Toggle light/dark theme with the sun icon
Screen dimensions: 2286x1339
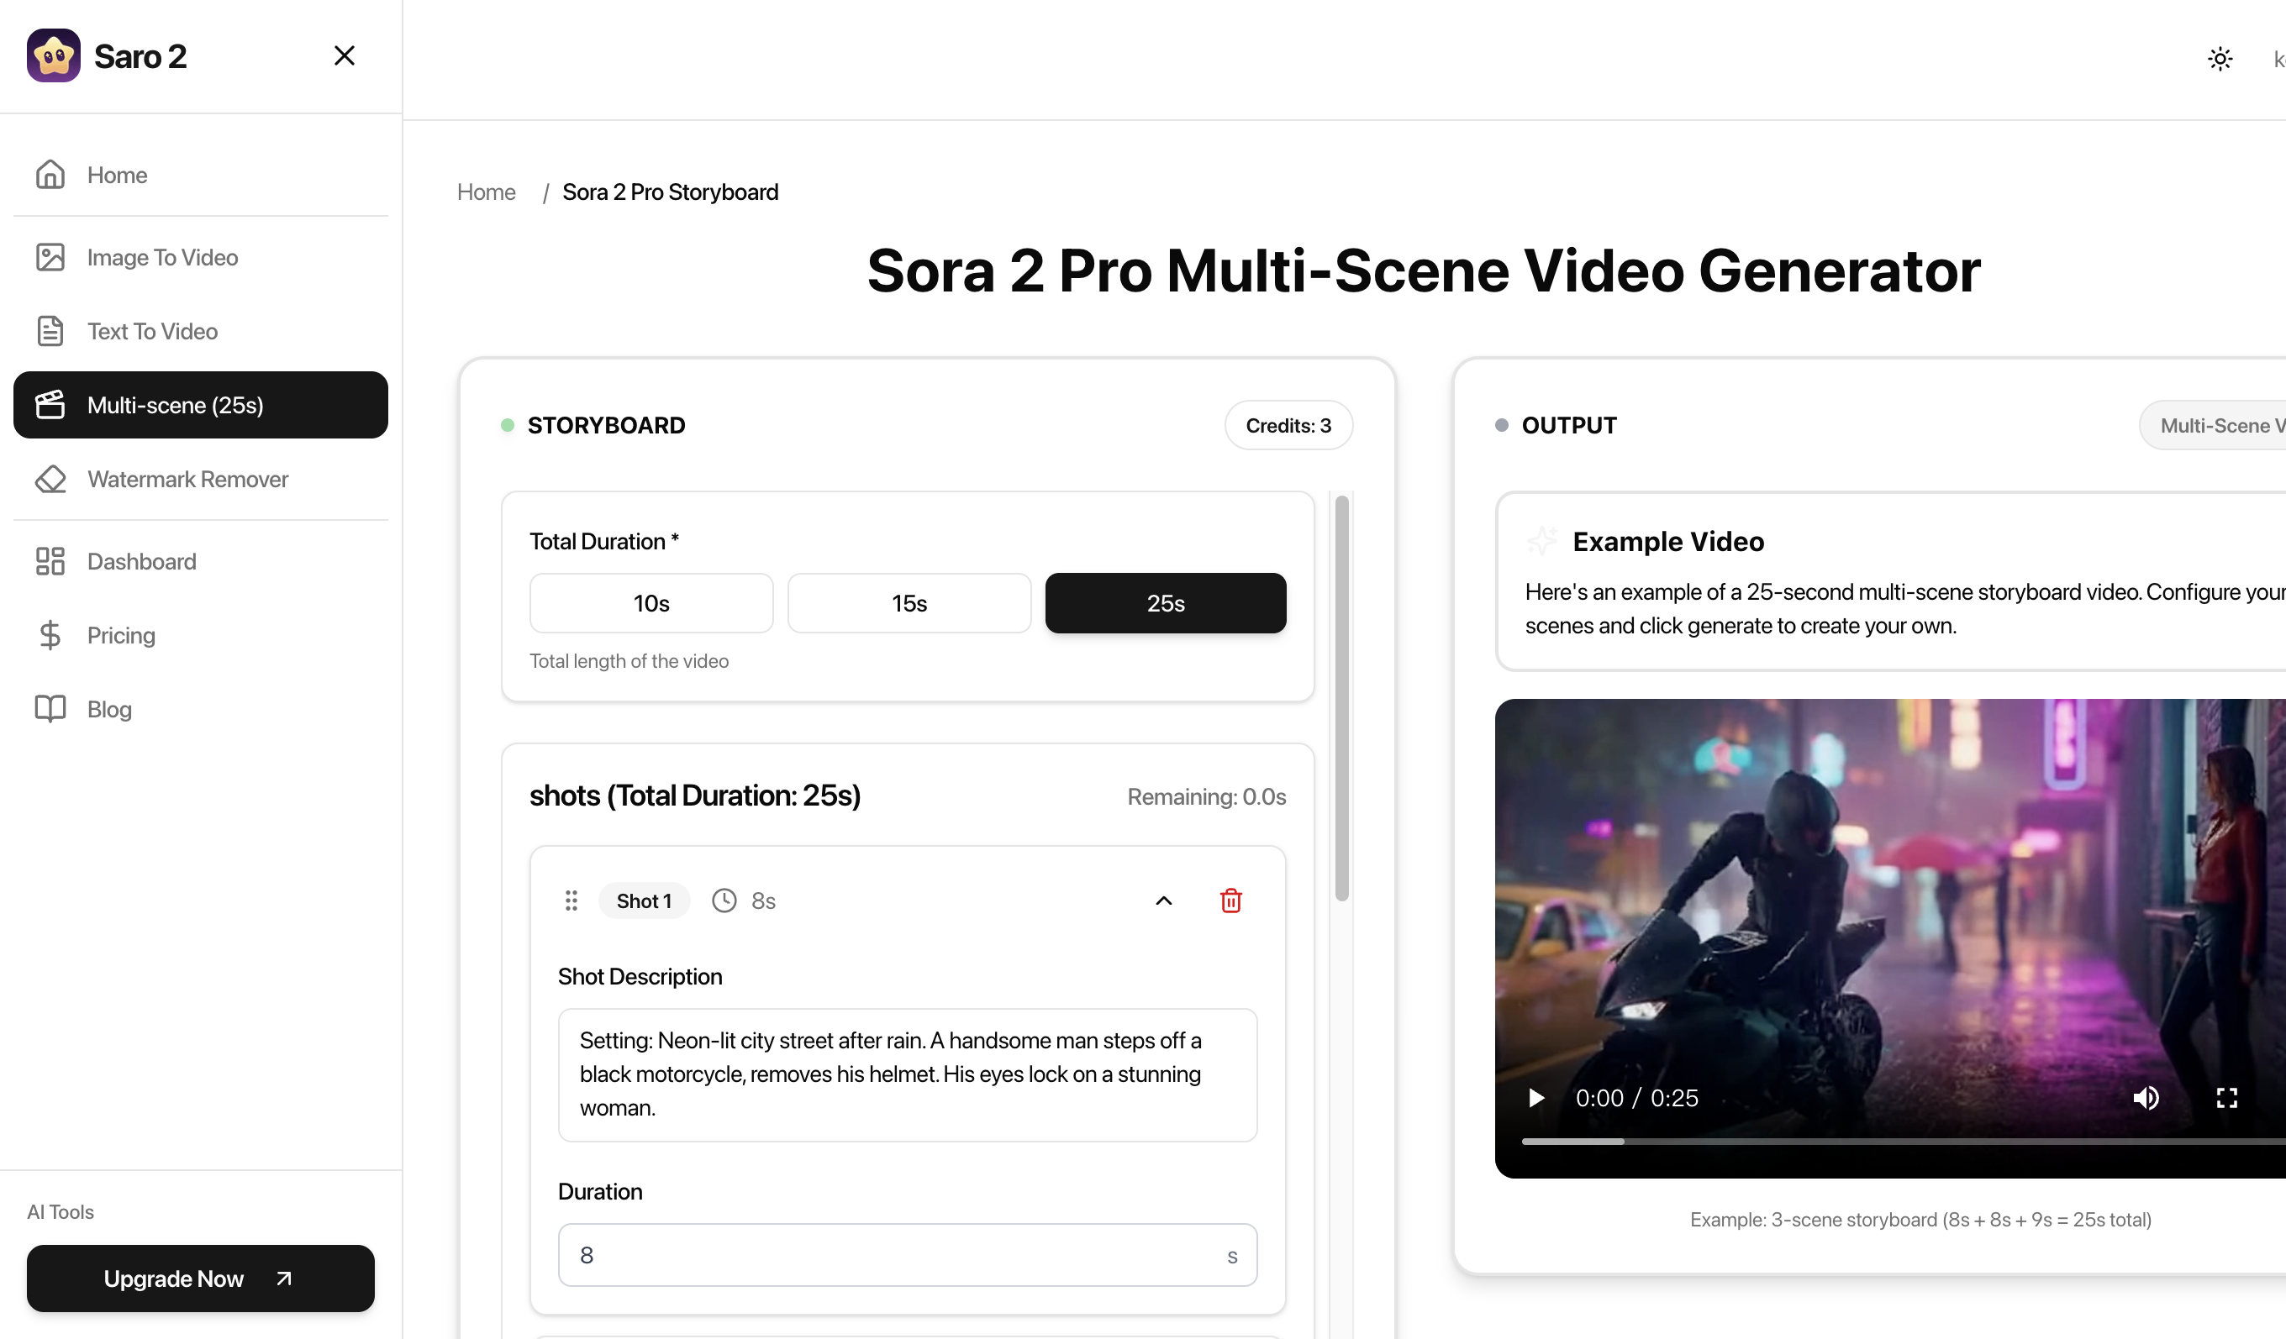[x=2220, y=58]
